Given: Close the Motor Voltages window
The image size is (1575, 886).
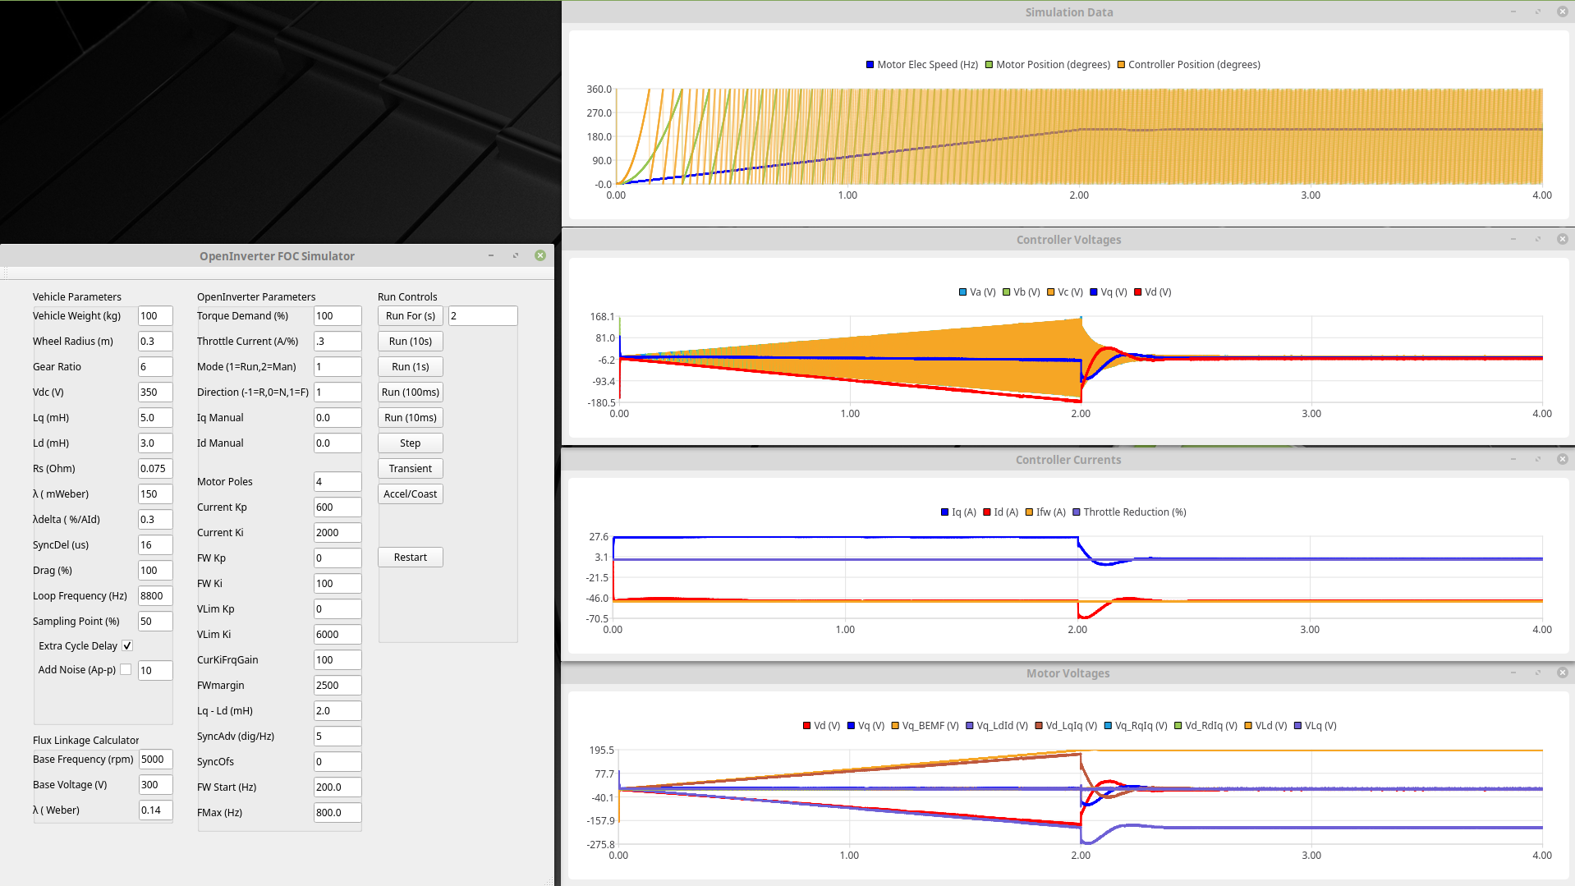Looking at the screenshot, I should point(1562,673).
